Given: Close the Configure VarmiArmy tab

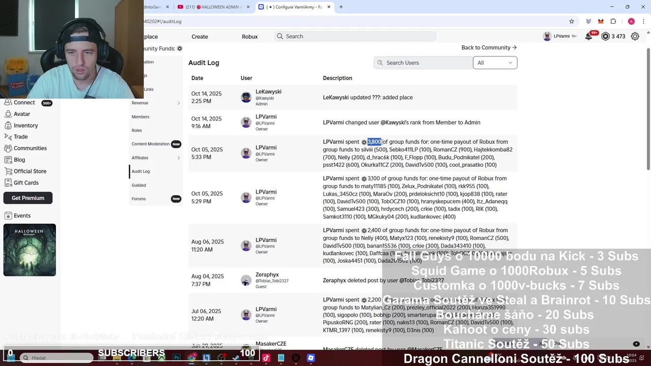Looking at the screenshot, I should (x=329, y=7).
